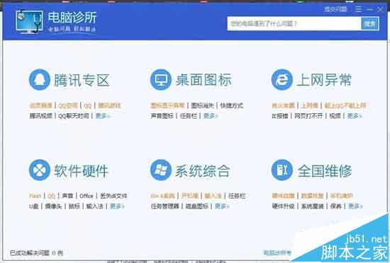The height and width of the screenshot is (263, 390).
Task: Select the 声音 link under 软件硬件
Action: (67, 196)
